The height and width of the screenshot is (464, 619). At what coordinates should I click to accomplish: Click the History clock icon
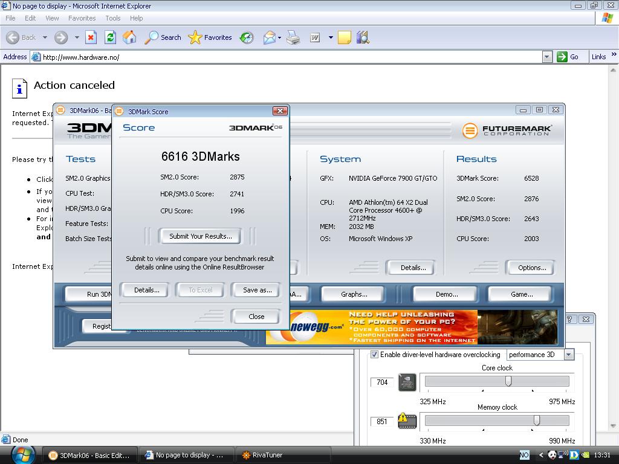point(247,37)
